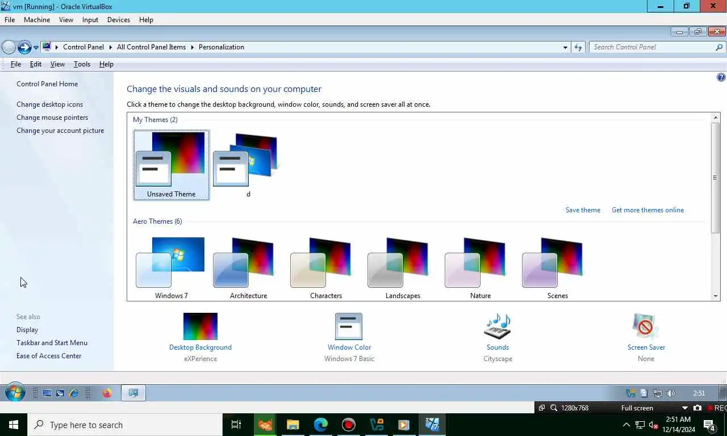Click the forward navigation arrow in Control Panel
Viewport: 727px width, 436px height.
coord(24,47)
